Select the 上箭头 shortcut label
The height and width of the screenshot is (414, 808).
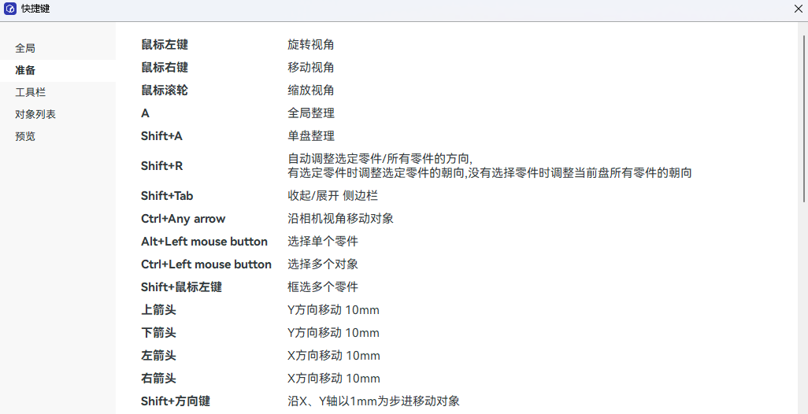coord(158,310)
